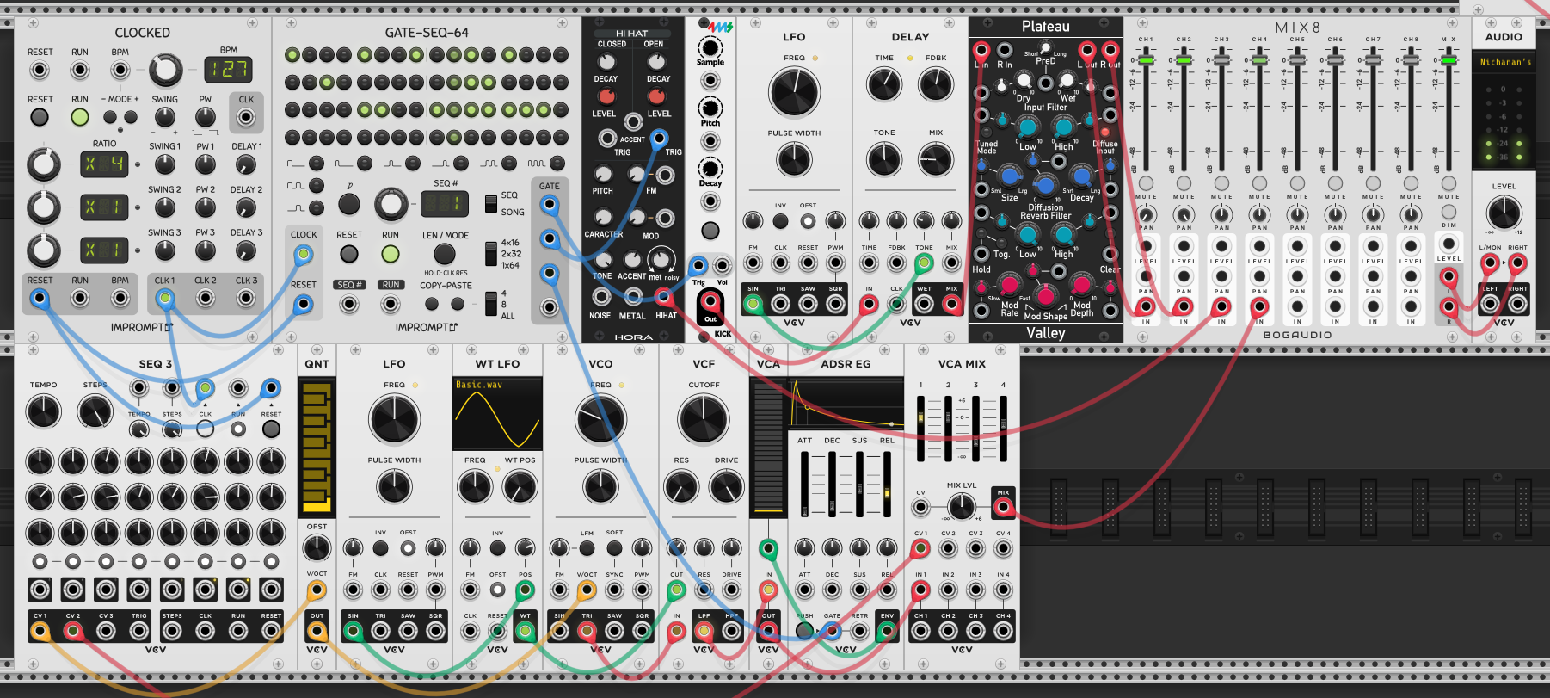Click the Pitch knob on the KICK module

(710, 108)
